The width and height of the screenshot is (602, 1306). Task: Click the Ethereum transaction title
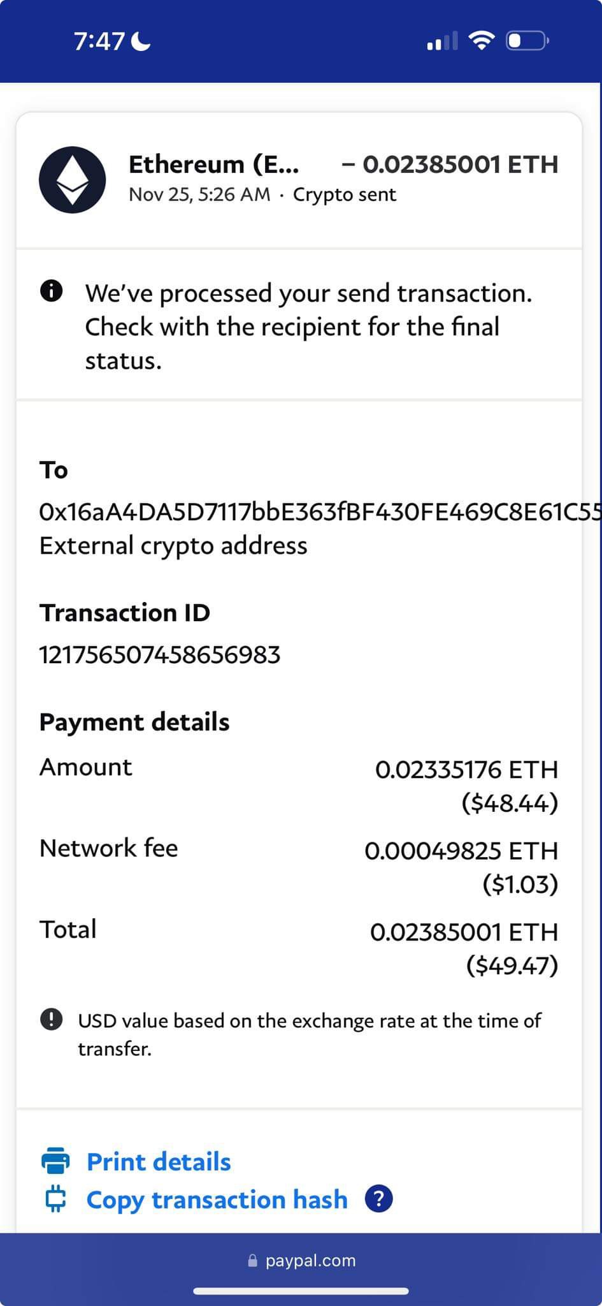pos(213,165)
